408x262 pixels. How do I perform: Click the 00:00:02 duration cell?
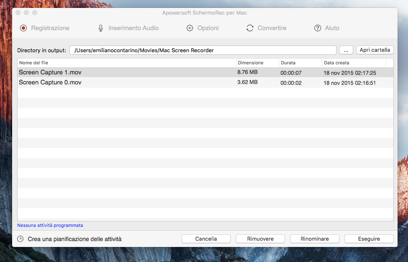click(291, 83)
